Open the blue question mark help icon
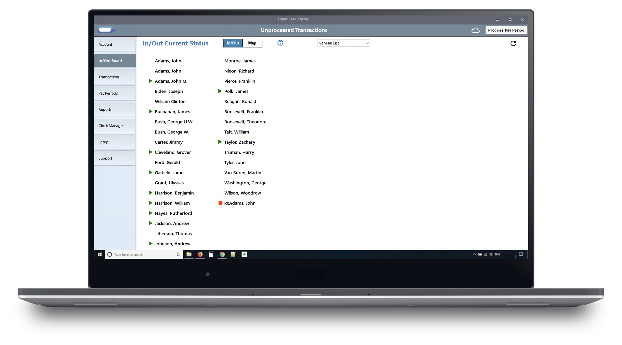 coord(280,43)
